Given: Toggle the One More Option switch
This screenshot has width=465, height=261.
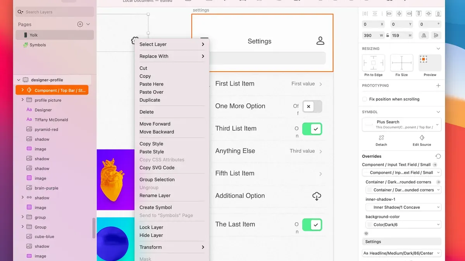Looking at the screenshot, I should pyautogui.click(x=312, y=106).
